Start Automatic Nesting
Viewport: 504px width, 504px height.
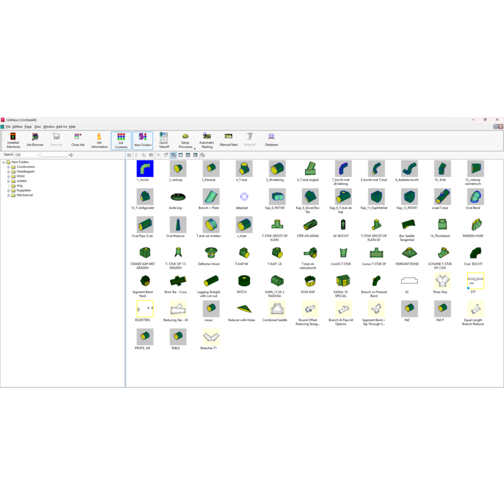207,140
